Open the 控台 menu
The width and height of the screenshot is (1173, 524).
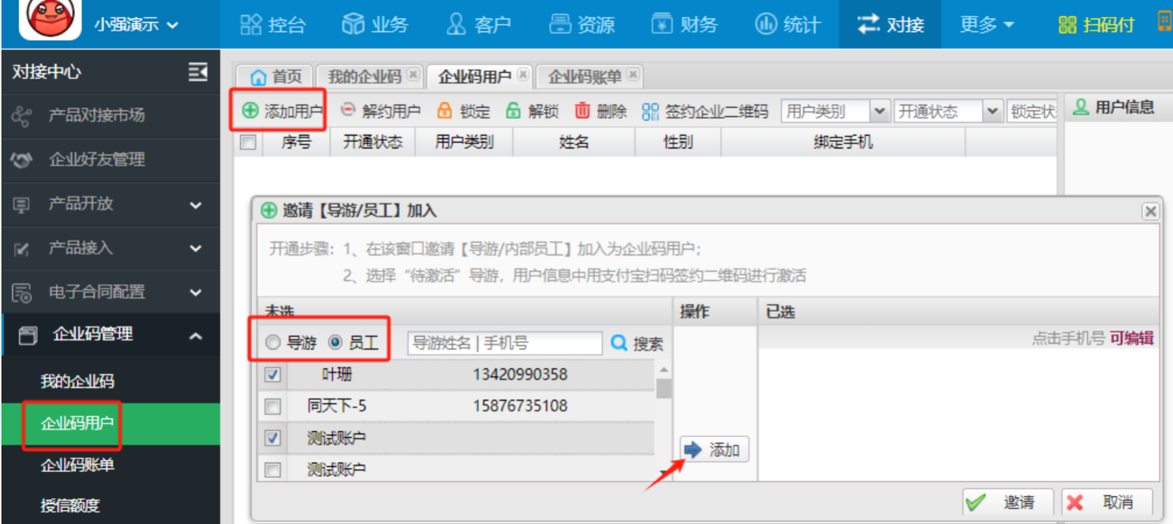click(x=273, y=25)
